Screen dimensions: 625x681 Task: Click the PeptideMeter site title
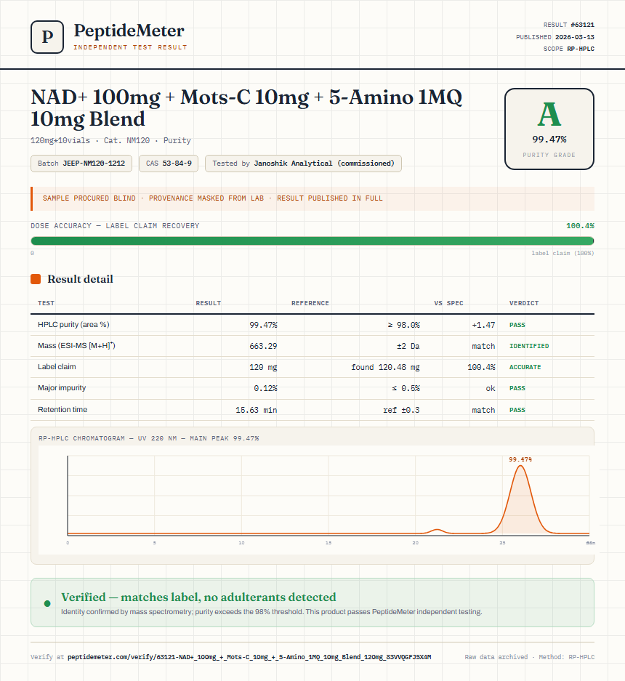click(x=129, y=31)
